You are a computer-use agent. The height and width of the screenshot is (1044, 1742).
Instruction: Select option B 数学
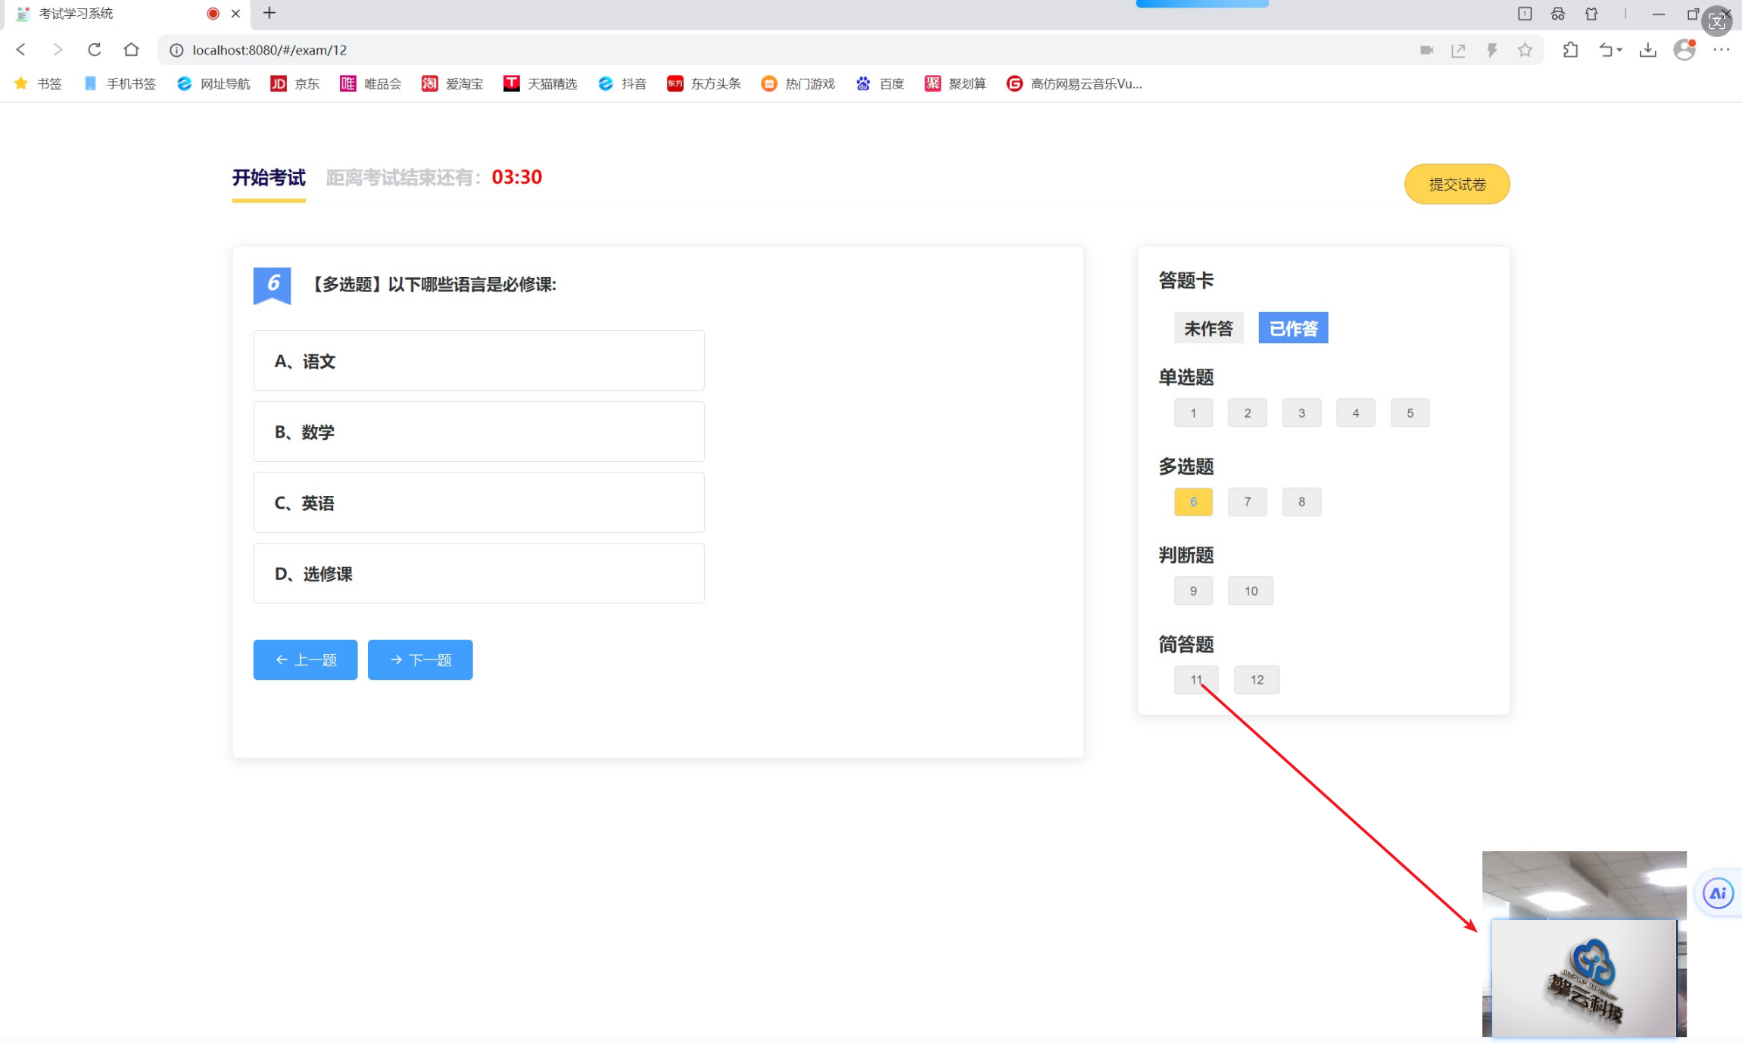pyautogui.click(x=478, y=432)
